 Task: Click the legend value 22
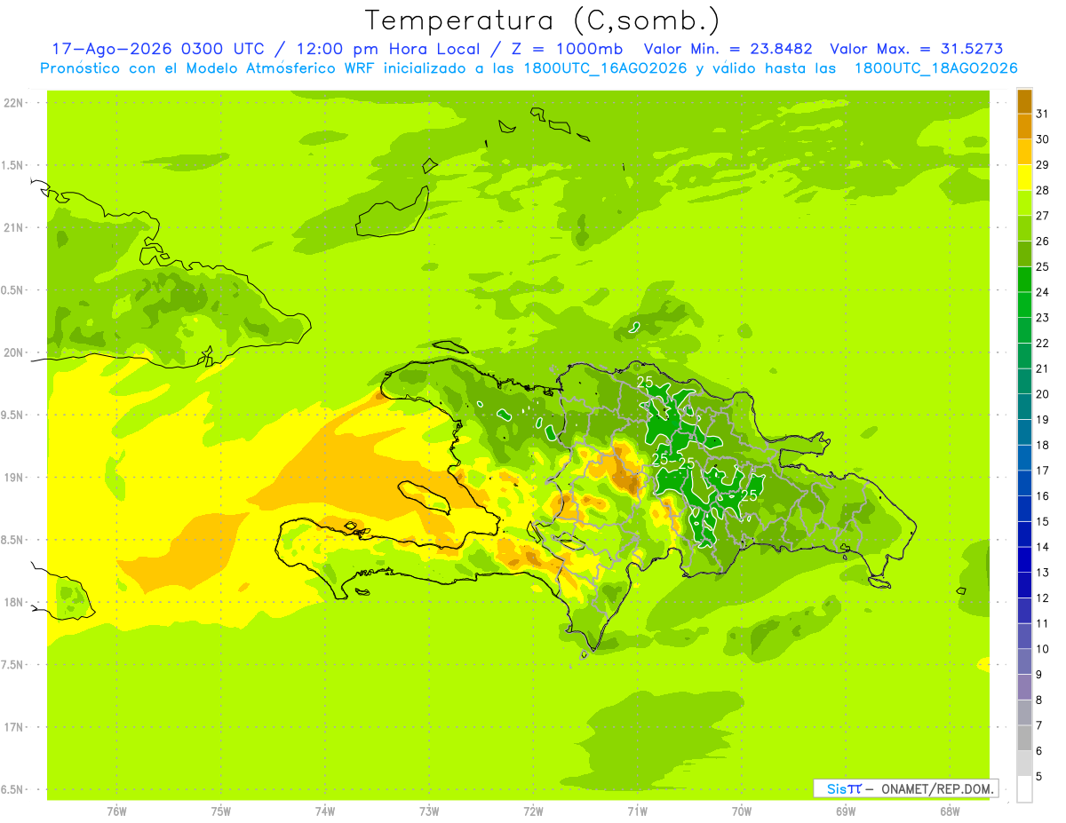[1042, 343]
